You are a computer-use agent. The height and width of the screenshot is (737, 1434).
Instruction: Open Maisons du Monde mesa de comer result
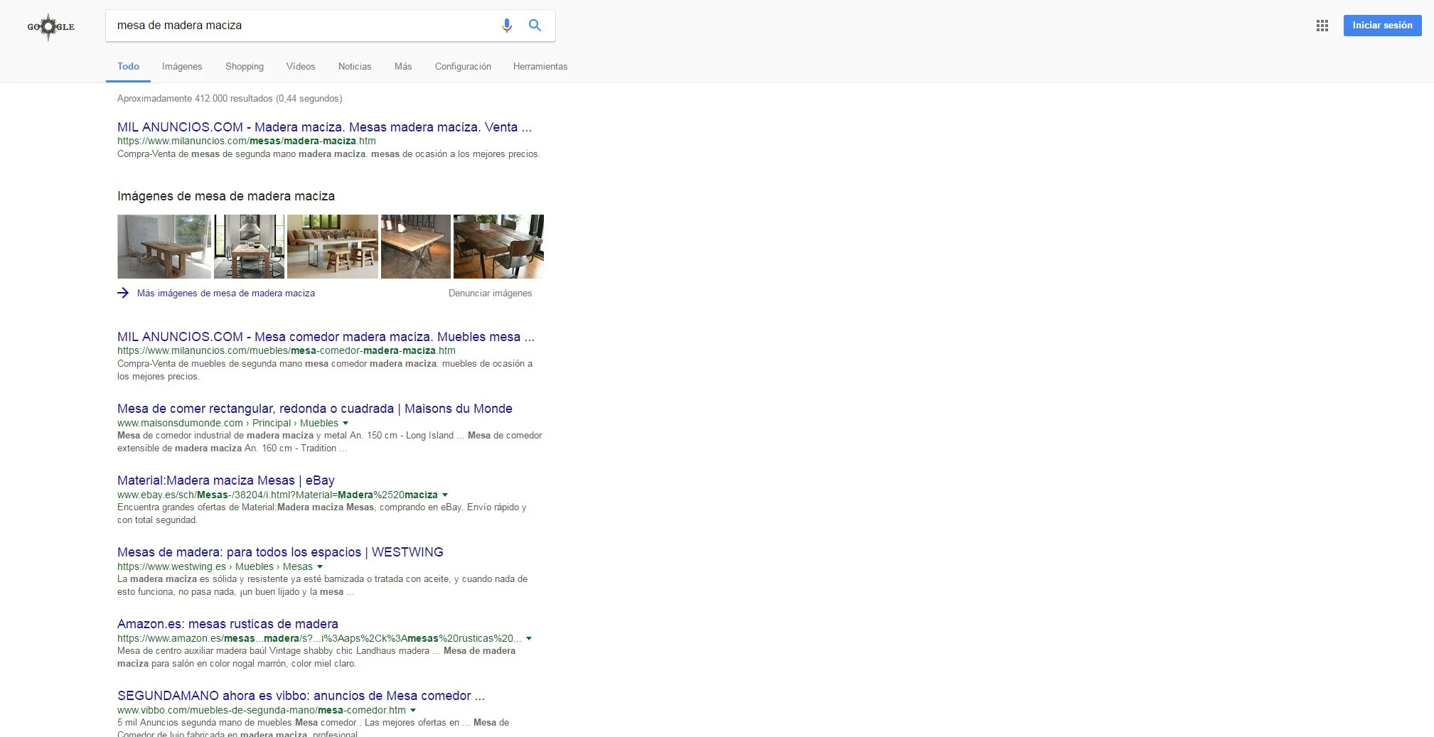(315, 409)
